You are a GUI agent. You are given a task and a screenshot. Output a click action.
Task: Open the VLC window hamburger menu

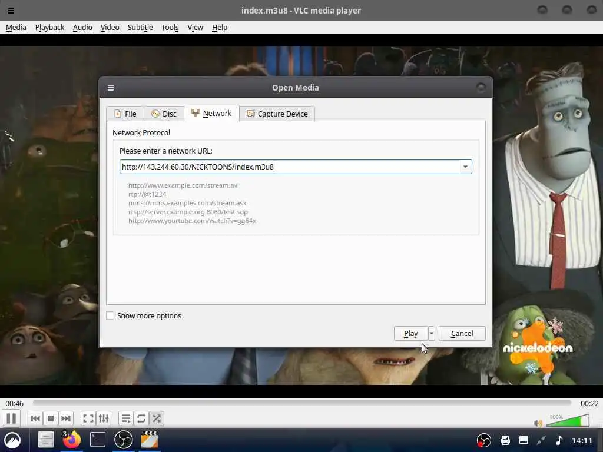click(11, 11)
